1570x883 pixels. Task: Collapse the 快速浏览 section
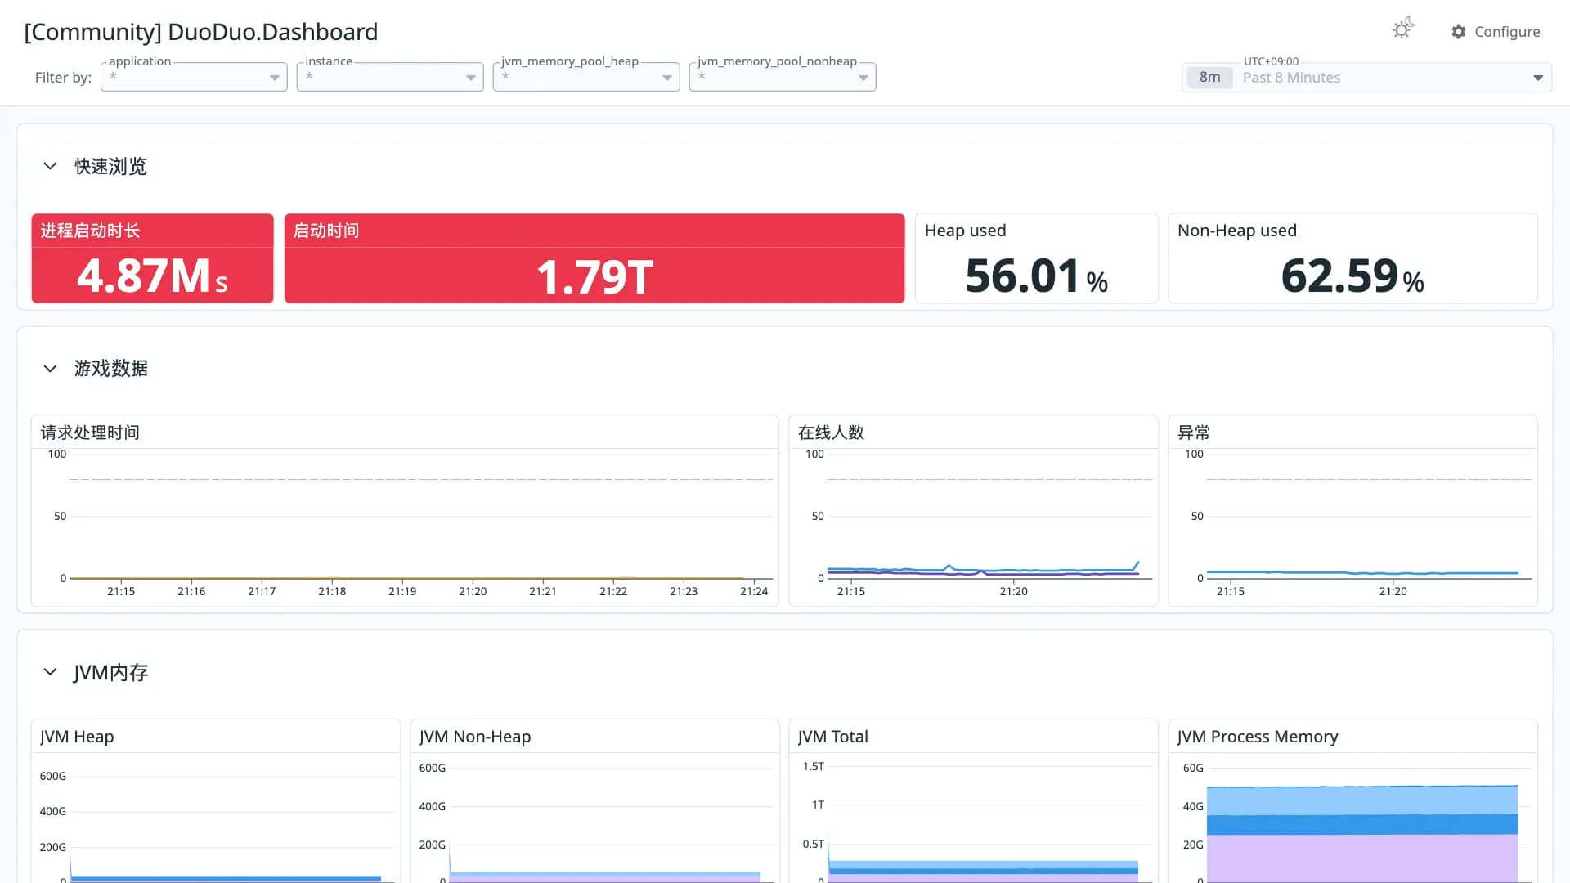coord(50,166)
